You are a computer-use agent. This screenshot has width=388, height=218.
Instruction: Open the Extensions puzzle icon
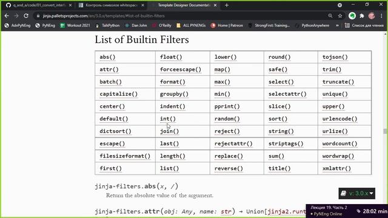(362, 16)
